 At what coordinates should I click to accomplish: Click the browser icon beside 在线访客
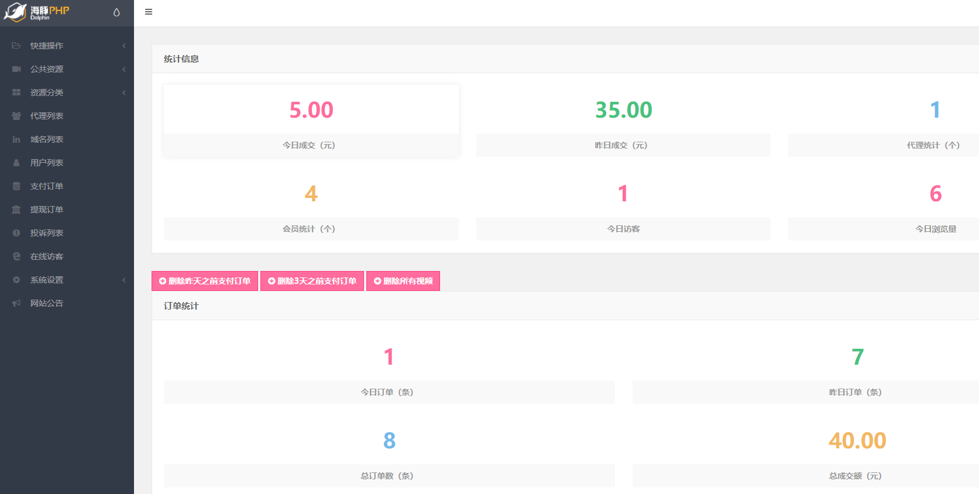coord(16,256)
